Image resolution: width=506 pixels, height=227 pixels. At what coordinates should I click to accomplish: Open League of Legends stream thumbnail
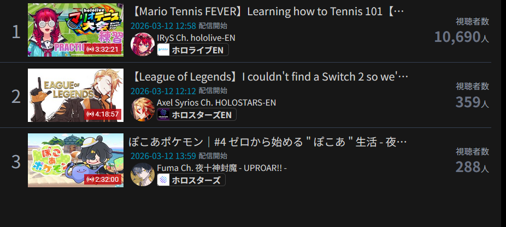[x=75, y=95]
